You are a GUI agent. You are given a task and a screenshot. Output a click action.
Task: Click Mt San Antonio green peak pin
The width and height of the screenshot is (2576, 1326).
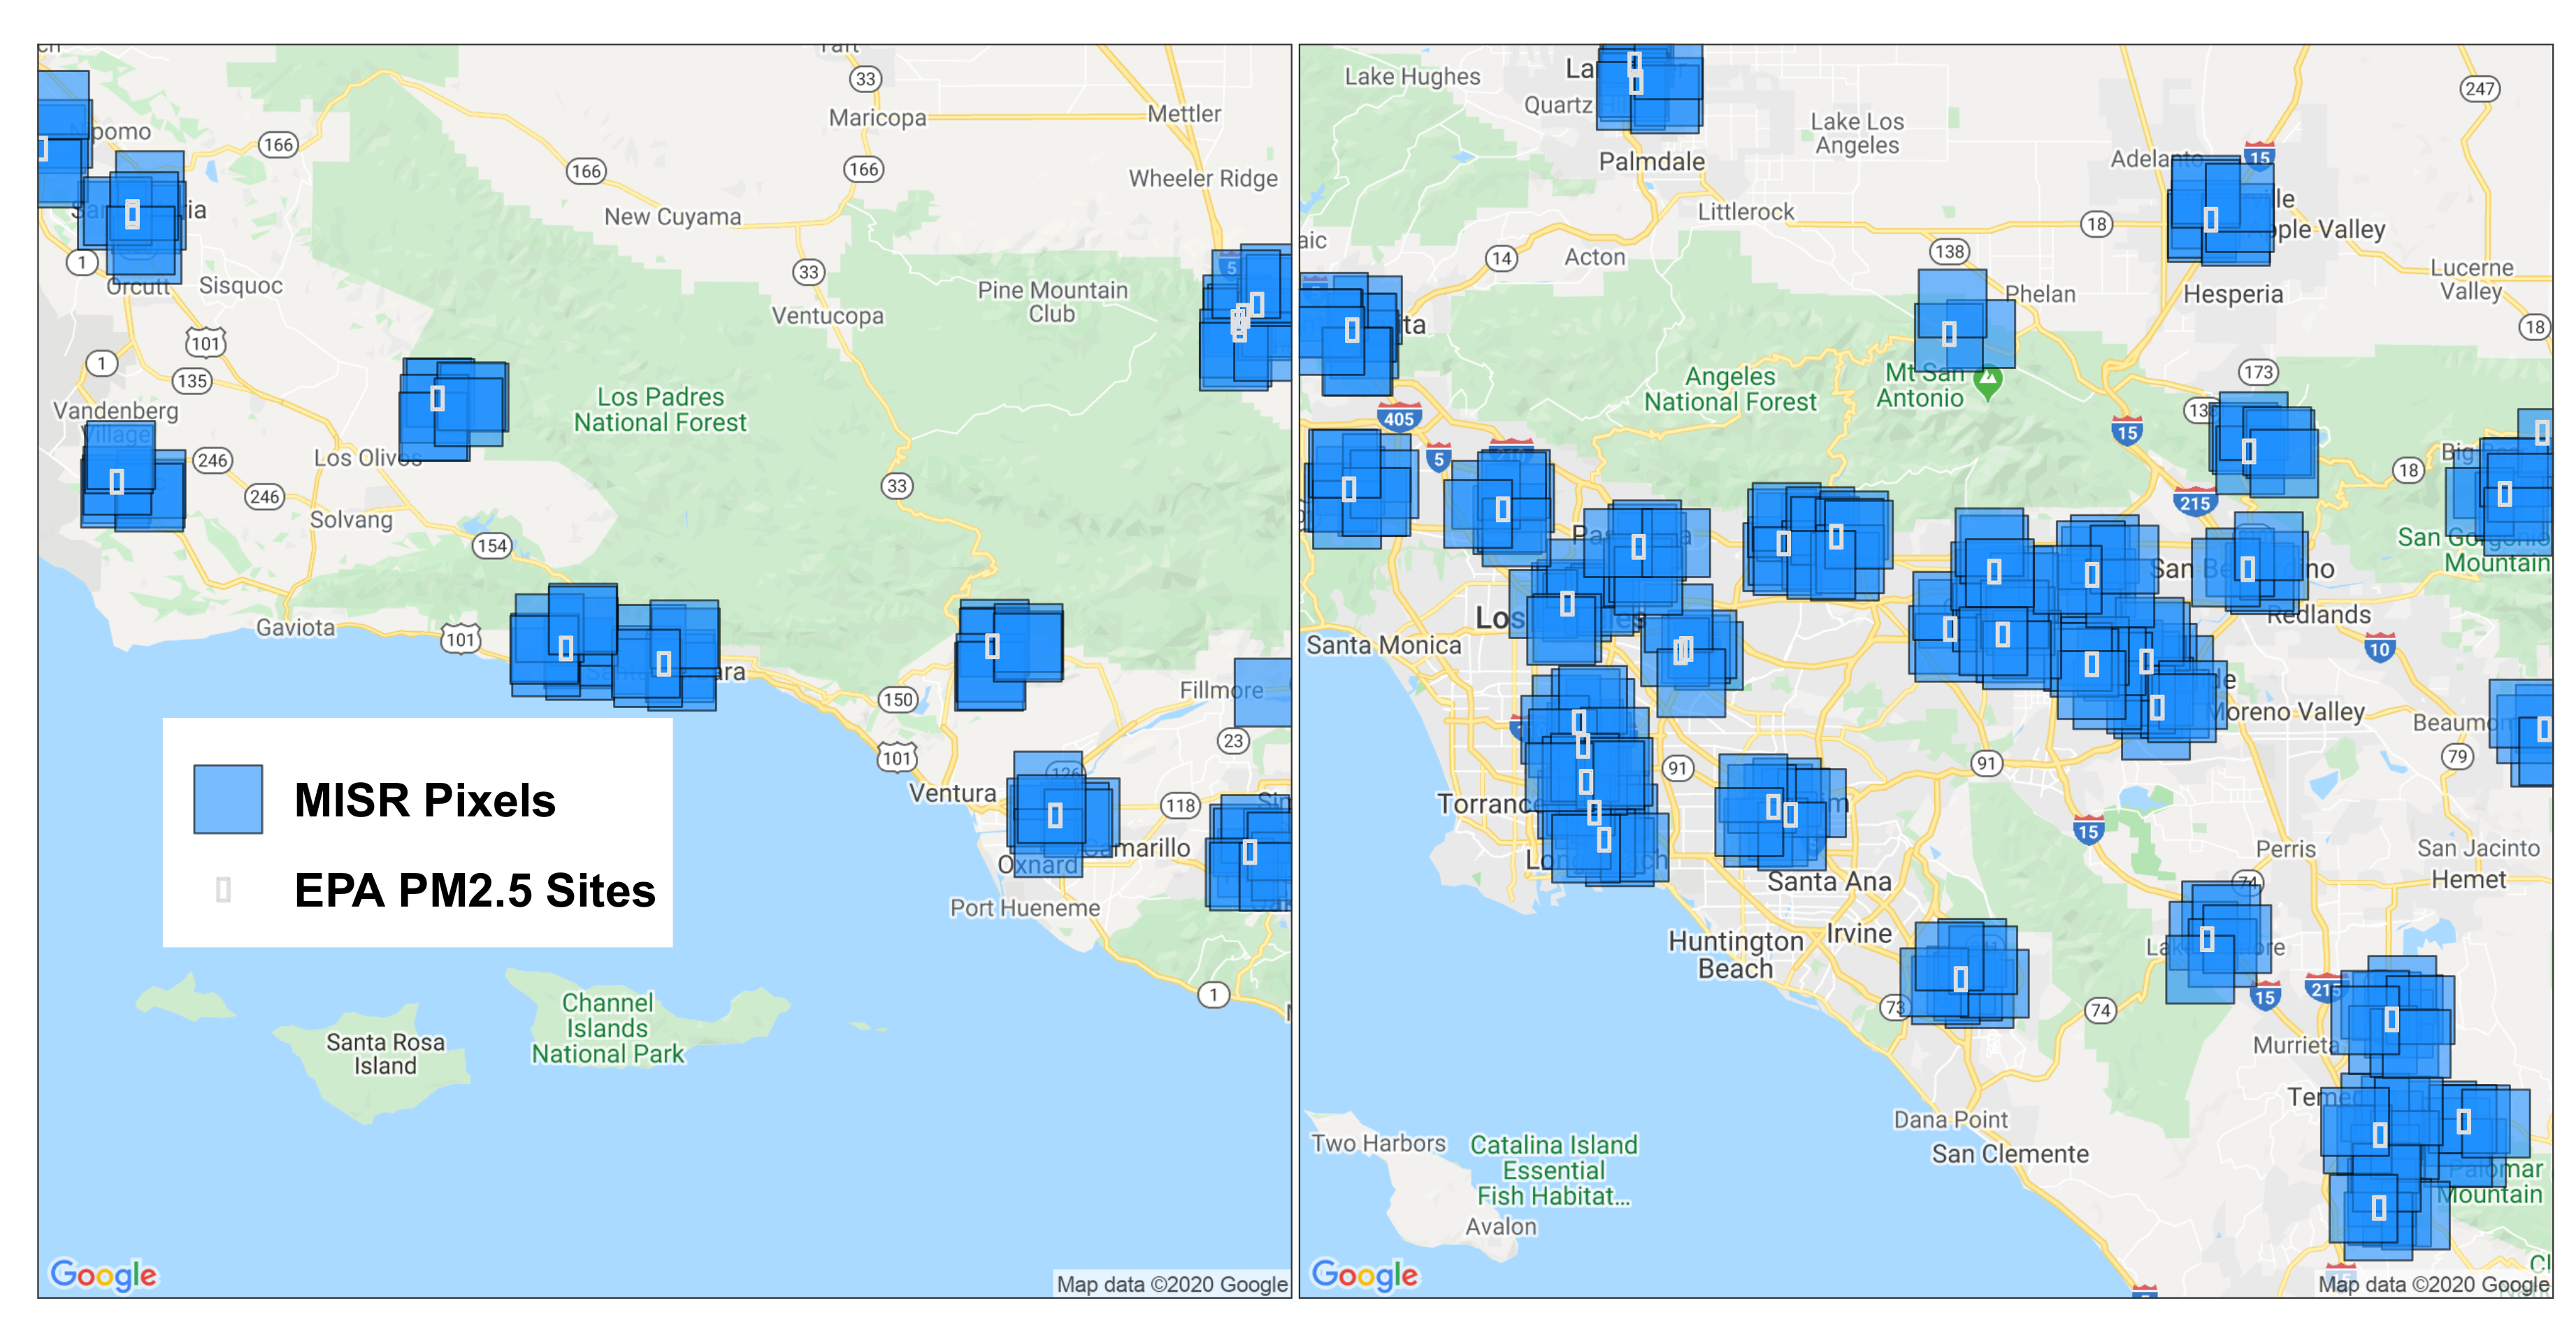pos(1988,380)
